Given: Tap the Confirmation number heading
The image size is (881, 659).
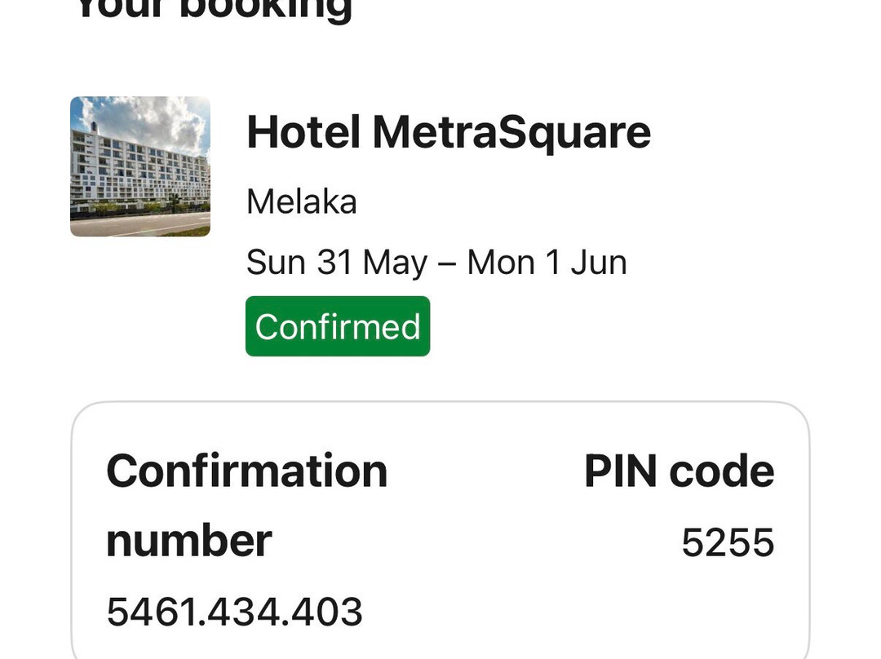Looking at the screenshot, I should pyautogui.click(x=246, y=506).
